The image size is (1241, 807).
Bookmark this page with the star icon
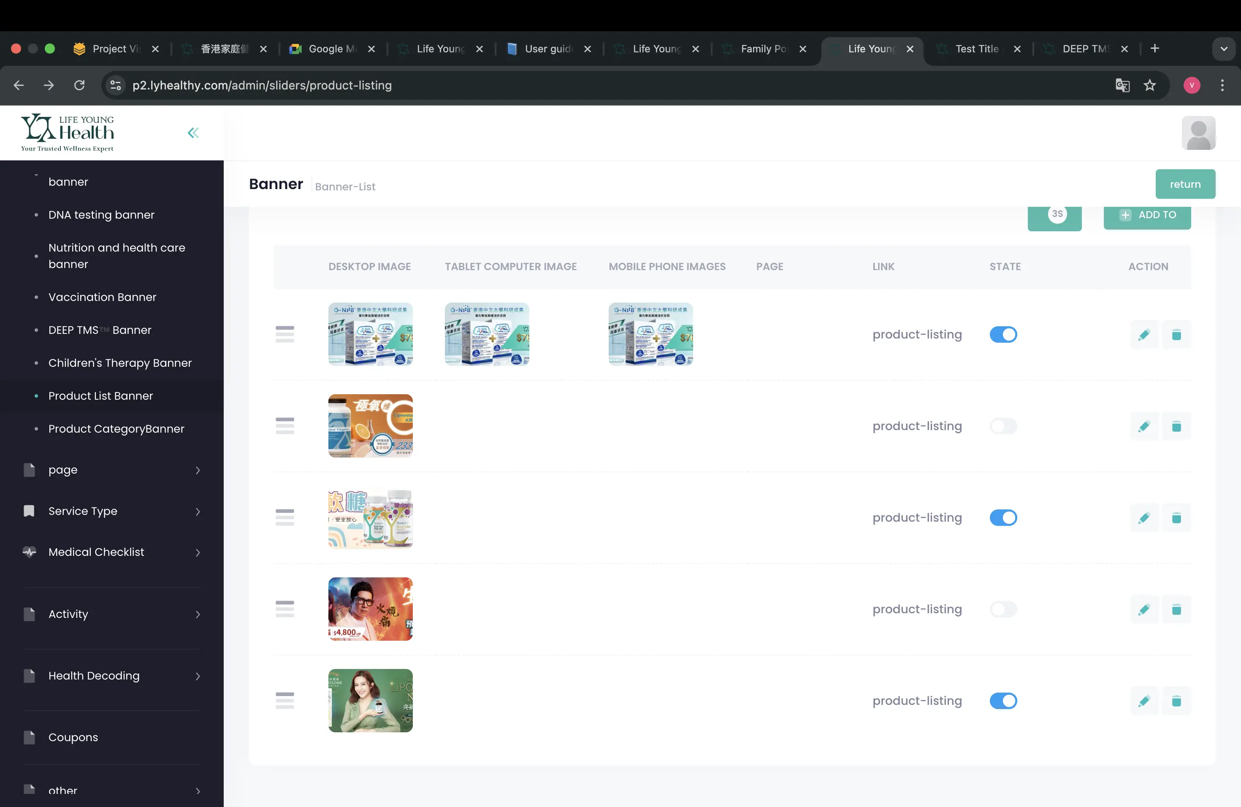pos(1150,85)
